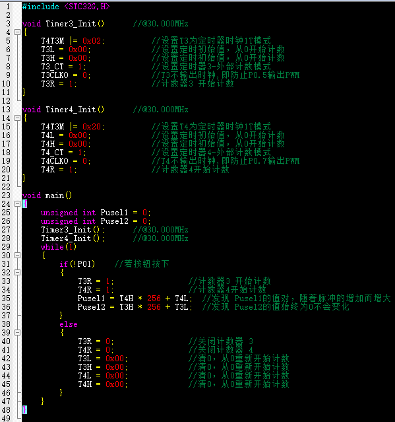395x422 pixels.
Task: Click the highlighted closing brace on line 48
Action: click(x=24, y=410)
